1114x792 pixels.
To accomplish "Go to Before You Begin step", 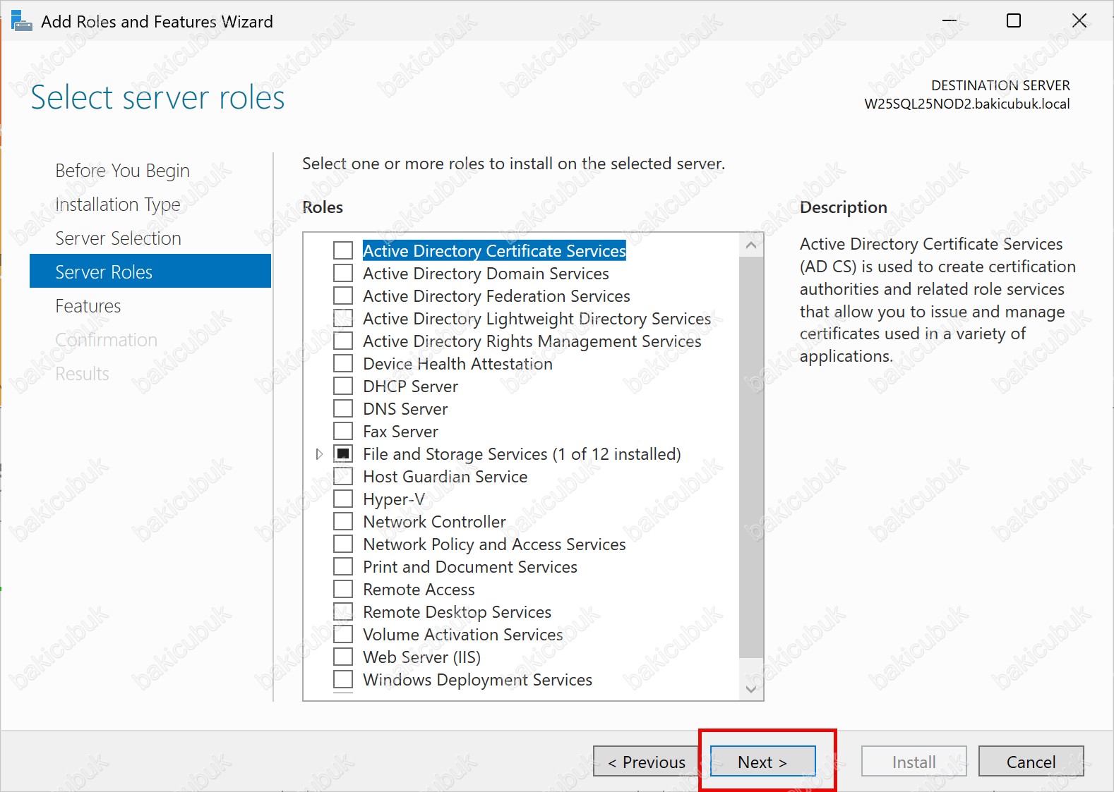I will pyautogui.click(x=122, y=171).
